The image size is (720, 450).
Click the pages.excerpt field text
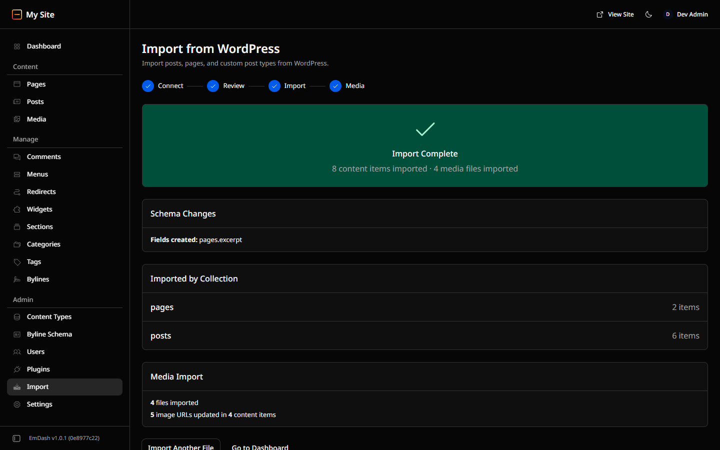click(x=220, y=240)
